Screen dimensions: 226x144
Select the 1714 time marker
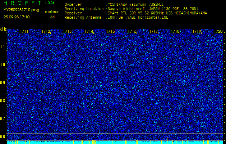[89, 32]
